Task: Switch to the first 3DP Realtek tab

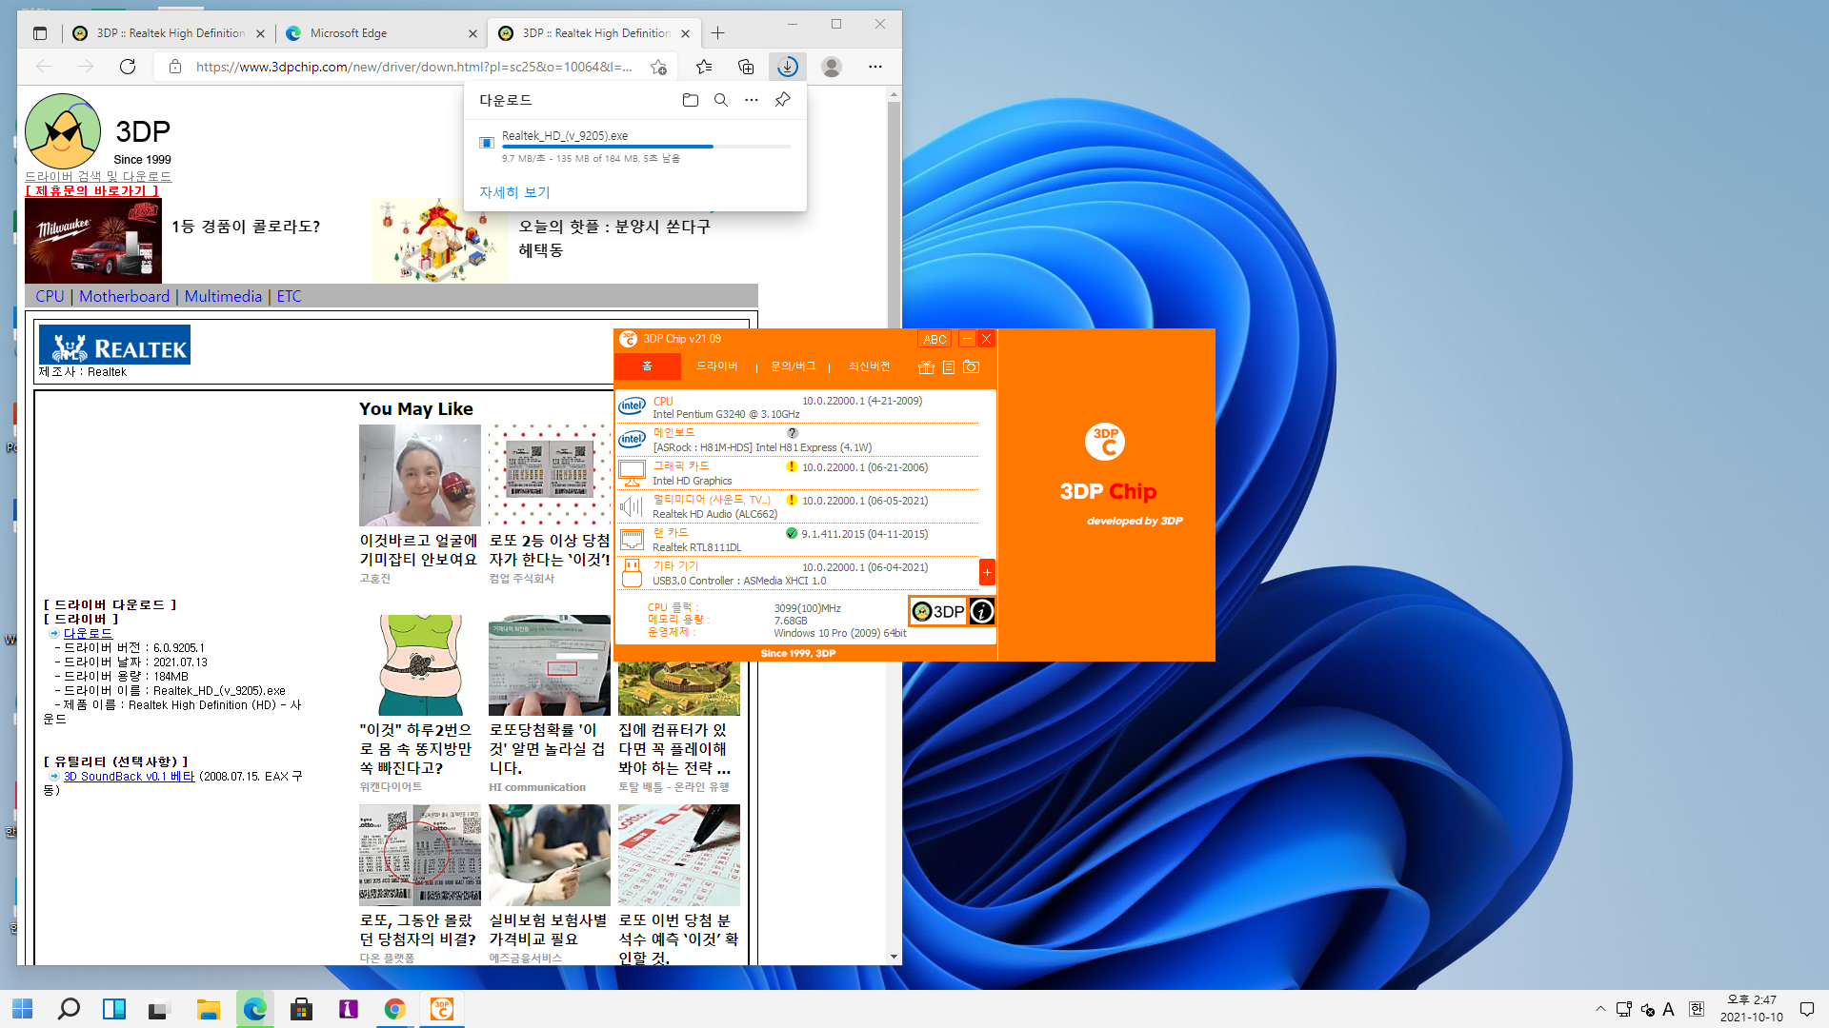Action: coord(169,33)
